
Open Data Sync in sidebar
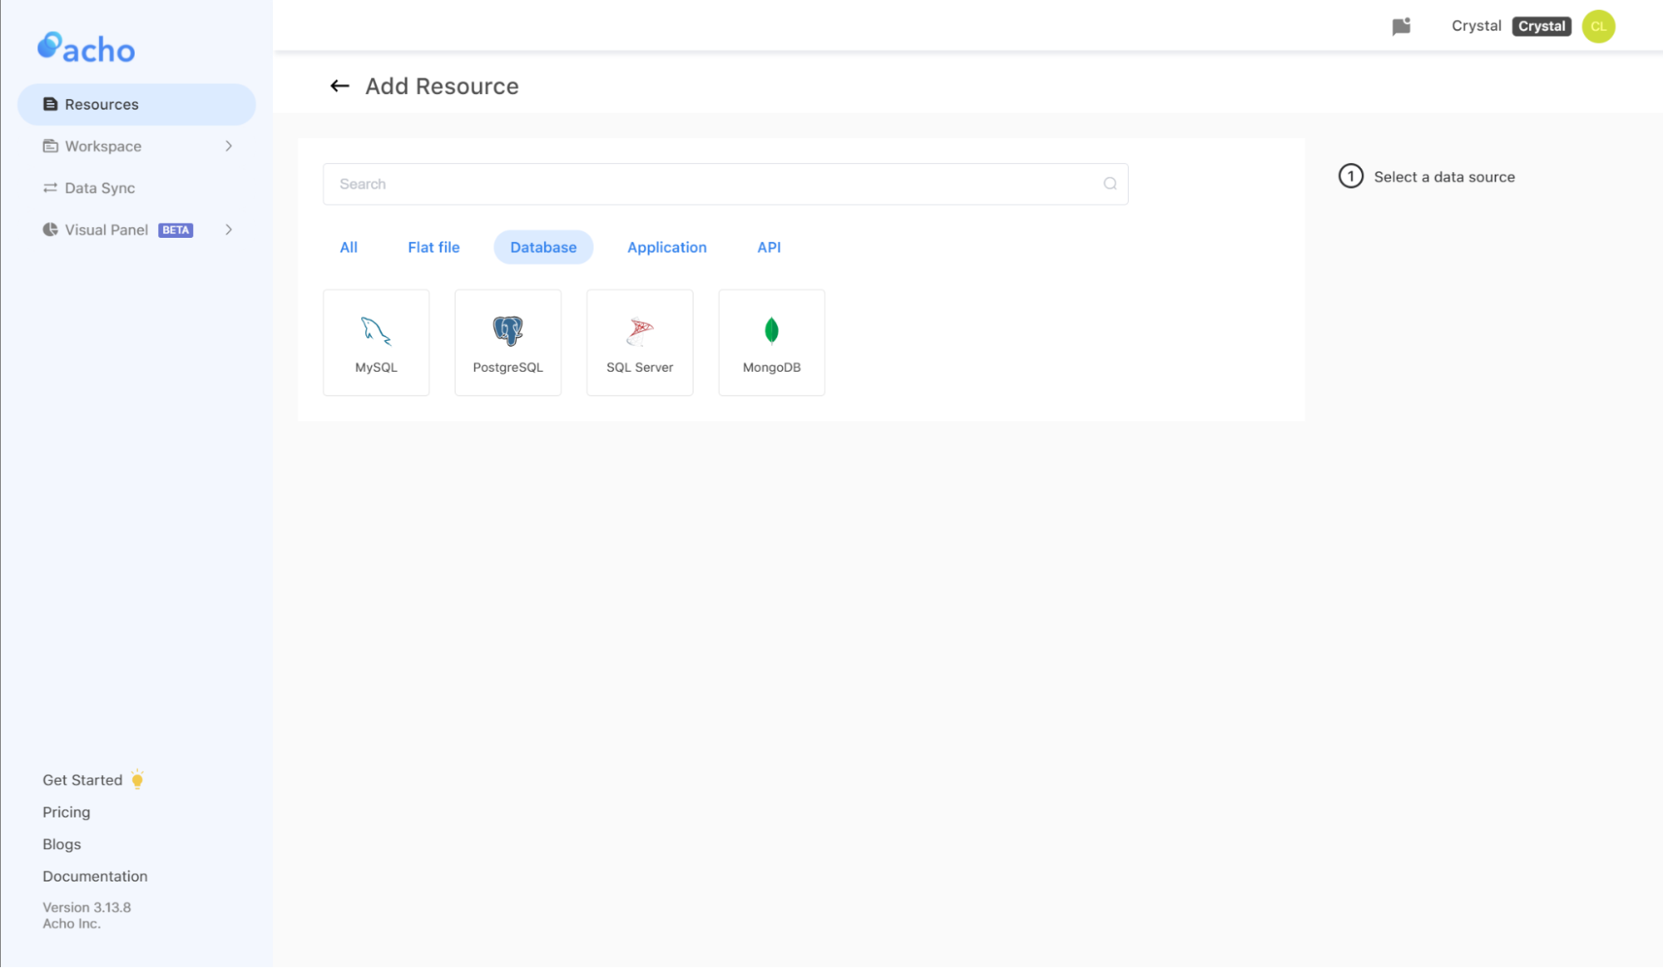(100, 188)
